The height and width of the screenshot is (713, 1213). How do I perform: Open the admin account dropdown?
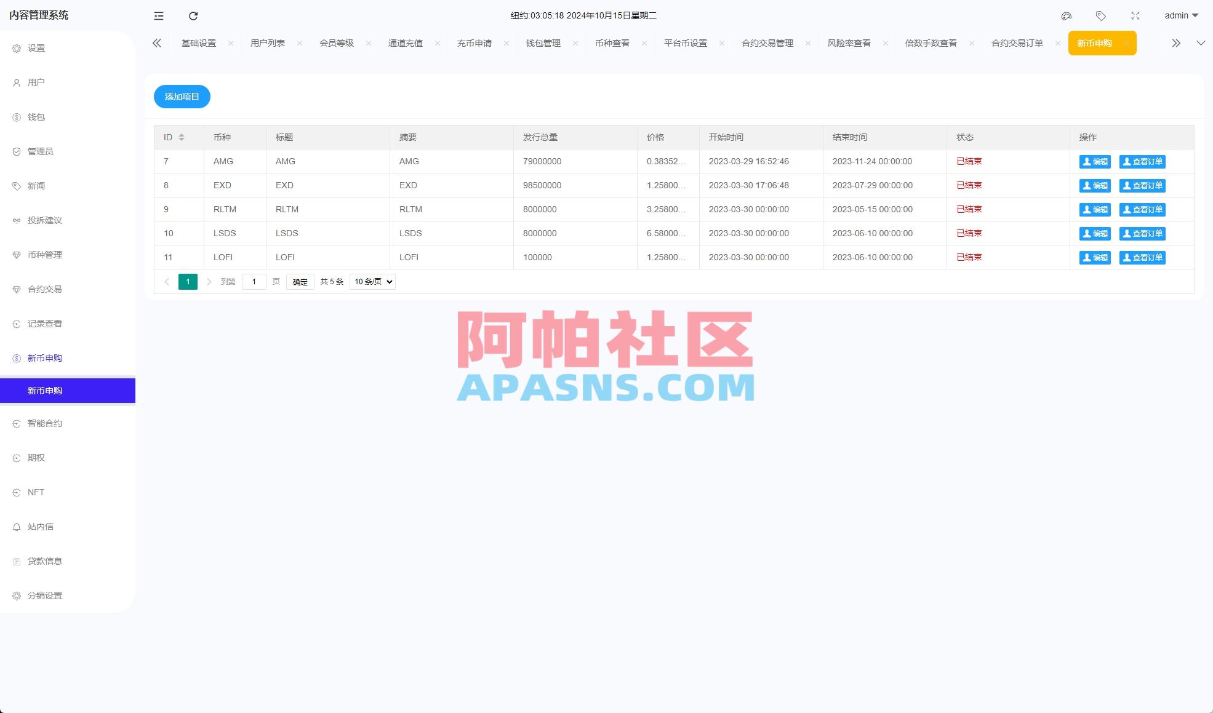pos(1180,15)
